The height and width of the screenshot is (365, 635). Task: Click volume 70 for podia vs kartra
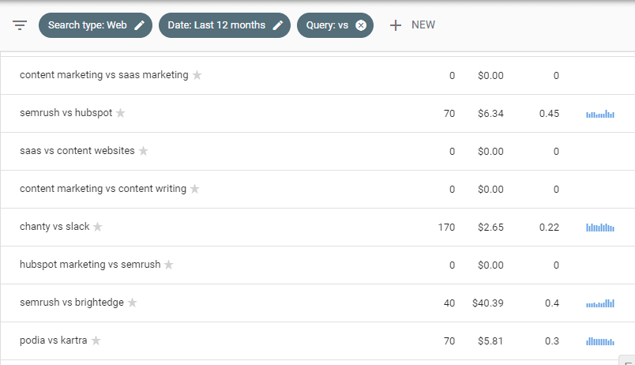click(x=449, y=341)
